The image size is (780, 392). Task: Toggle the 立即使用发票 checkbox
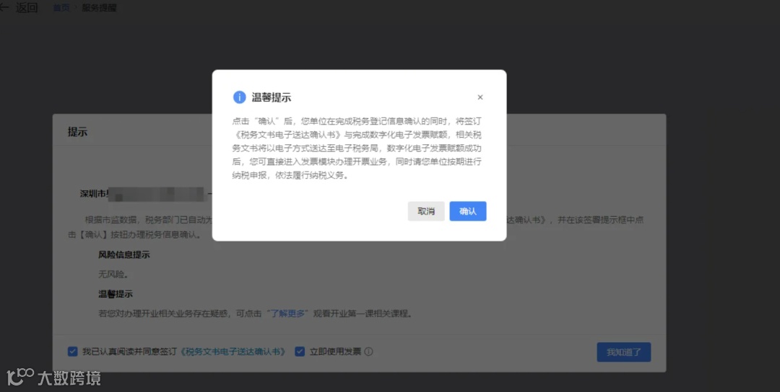[x=300, y=352]
